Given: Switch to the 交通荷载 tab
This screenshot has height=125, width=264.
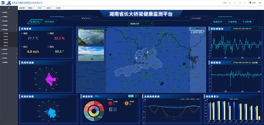Looking at the screenshot, I should pyautogui.click(x=232, y=22).
